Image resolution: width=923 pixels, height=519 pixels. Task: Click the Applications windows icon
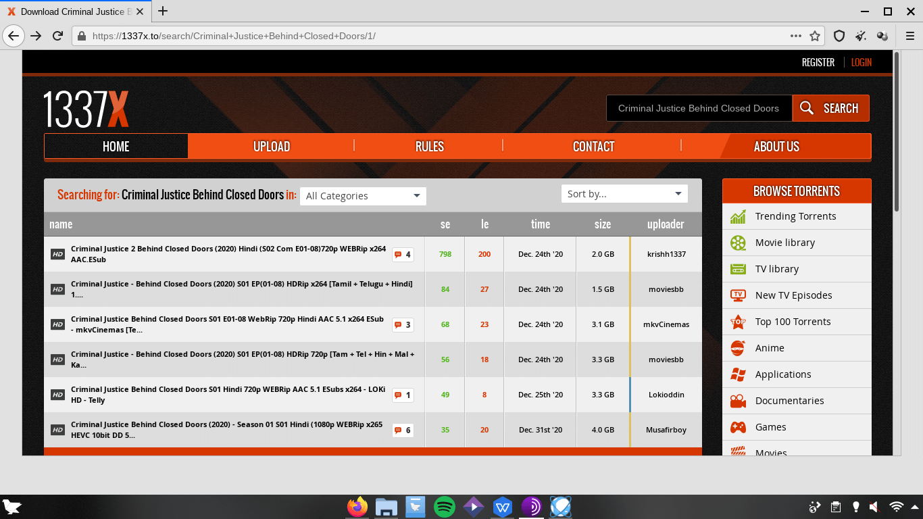(738, 374)
